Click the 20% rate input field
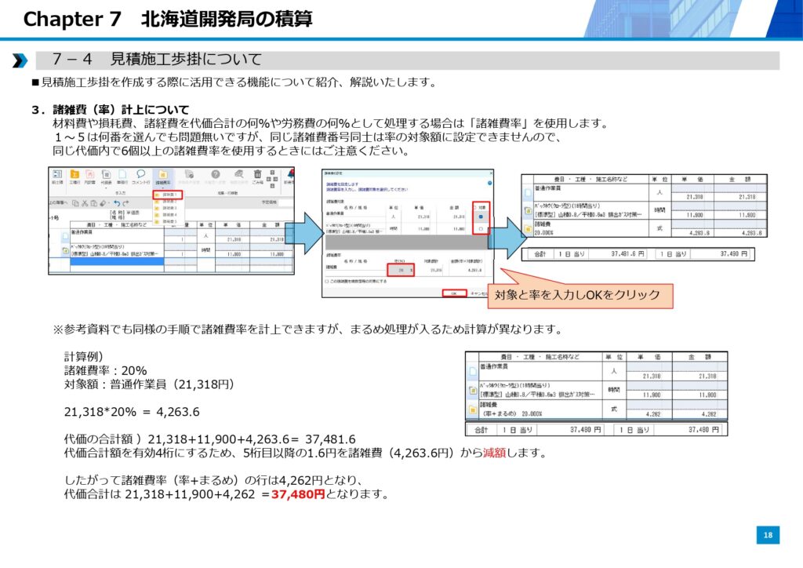Viewport: 803px width, 568px height. [x=402, y=270]
